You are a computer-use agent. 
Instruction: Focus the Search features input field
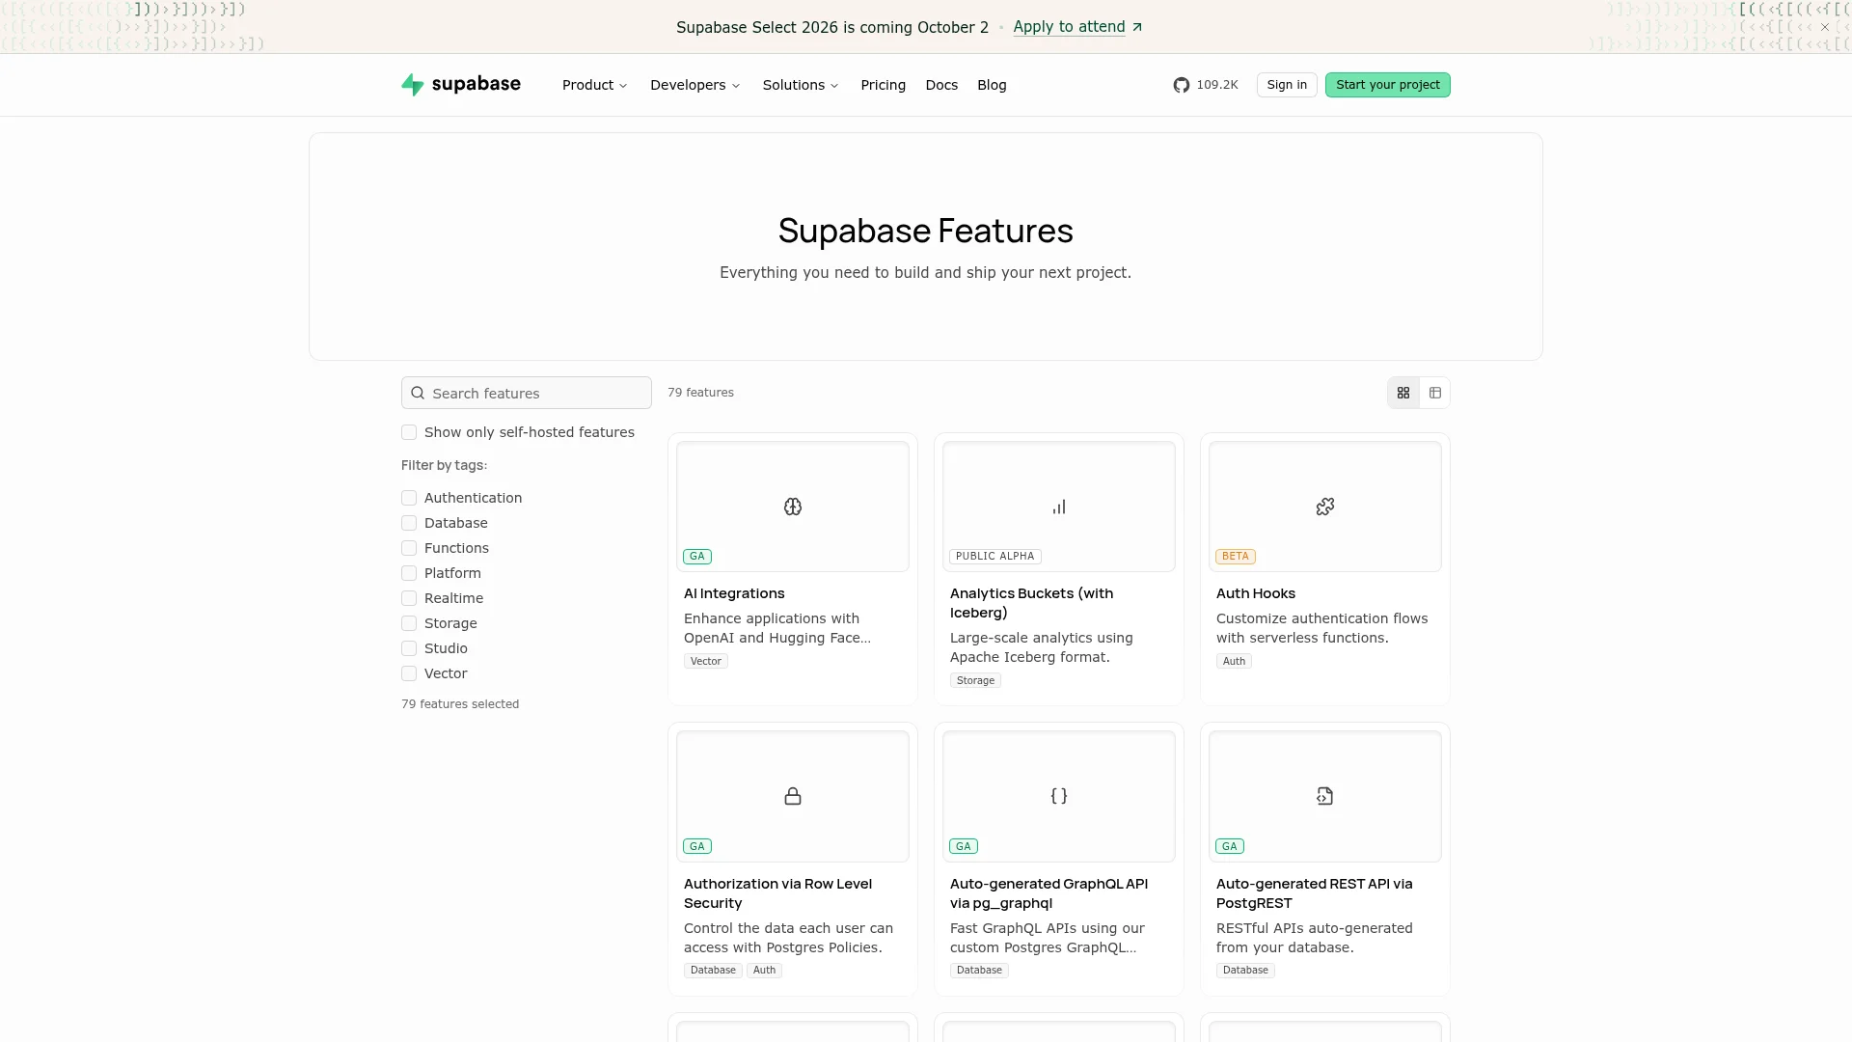click(527, 393)
